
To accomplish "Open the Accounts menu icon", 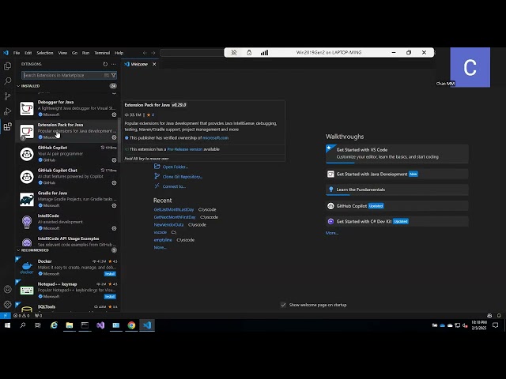I will [7, 290].
